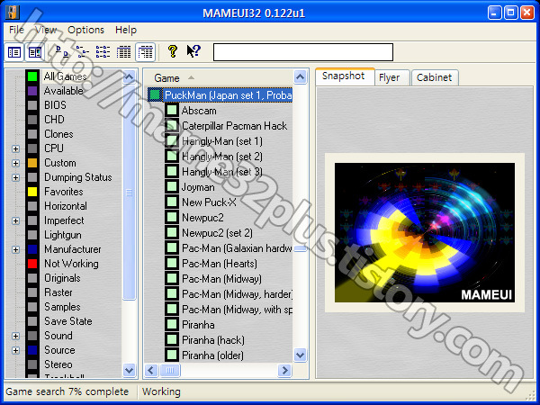Image resolution: width=540 pixels, height=405 pixels.
Task: Select the Available folder
Action: pyautogui.click(x=63, y=91)
